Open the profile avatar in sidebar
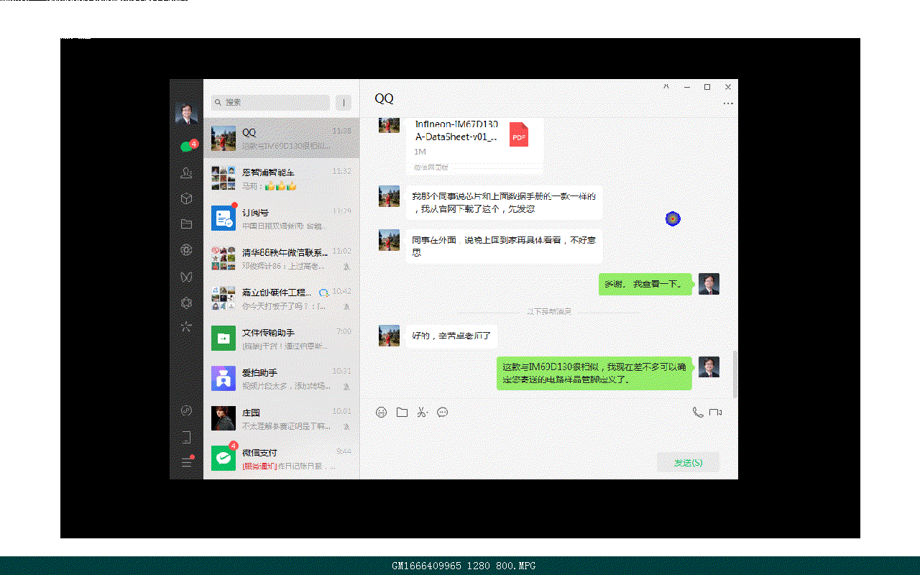920x575 pixels. coord(186,113)
